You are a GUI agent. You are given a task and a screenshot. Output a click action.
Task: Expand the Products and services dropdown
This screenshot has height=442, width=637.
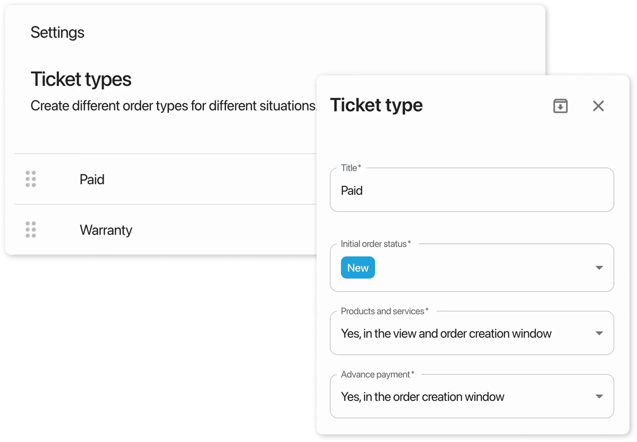click(x=599, y=333)
